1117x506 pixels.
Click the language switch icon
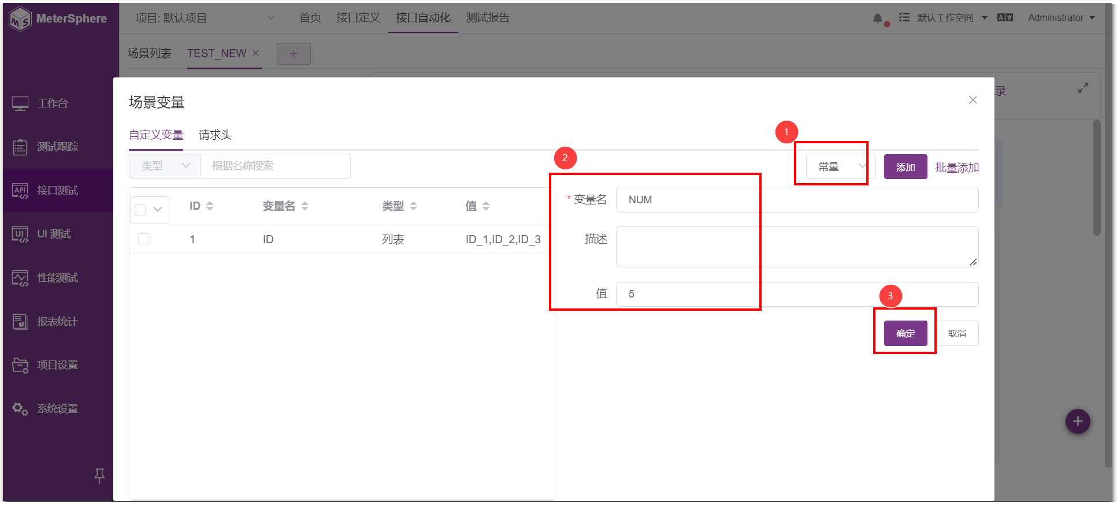[1005, 18]
